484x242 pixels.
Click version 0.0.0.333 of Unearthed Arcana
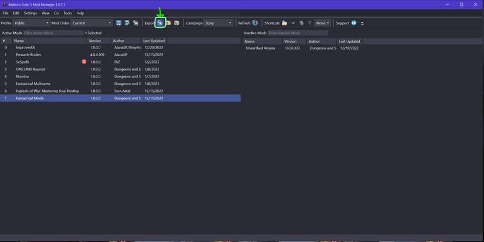tap(293, 48)
